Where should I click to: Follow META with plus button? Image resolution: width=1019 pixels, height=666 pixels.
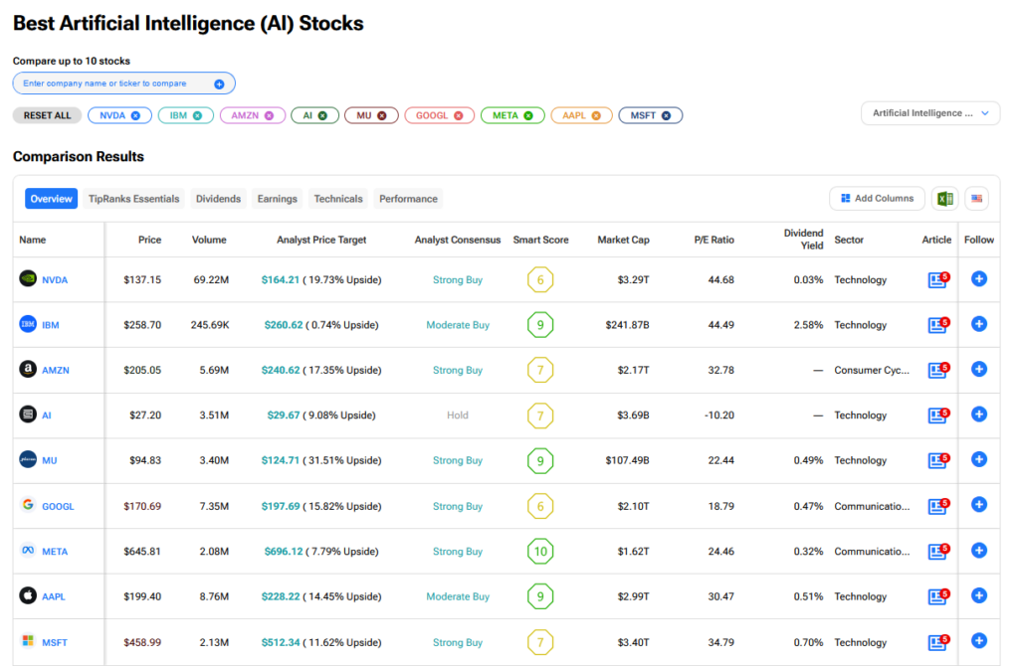pos(979,551)
